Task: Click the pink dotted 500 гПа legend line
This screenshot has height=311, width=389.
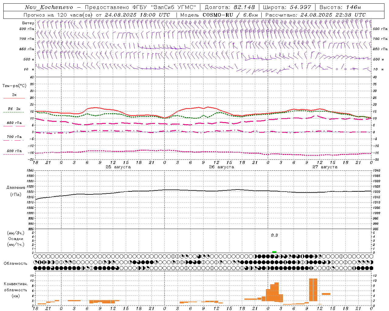Action: (14, 154)
